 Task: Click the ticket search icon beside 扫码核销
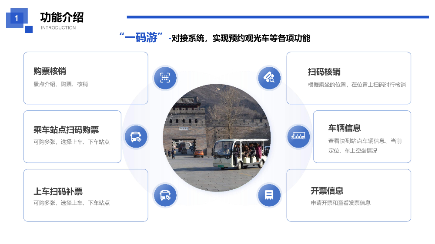269,78
